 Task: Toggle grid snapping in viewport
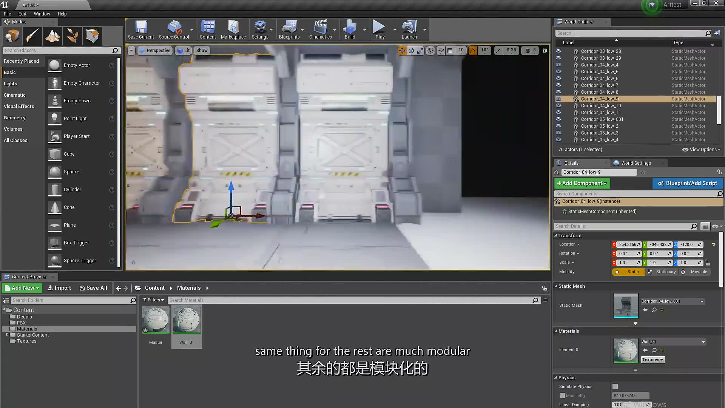(x=450, y=51)
